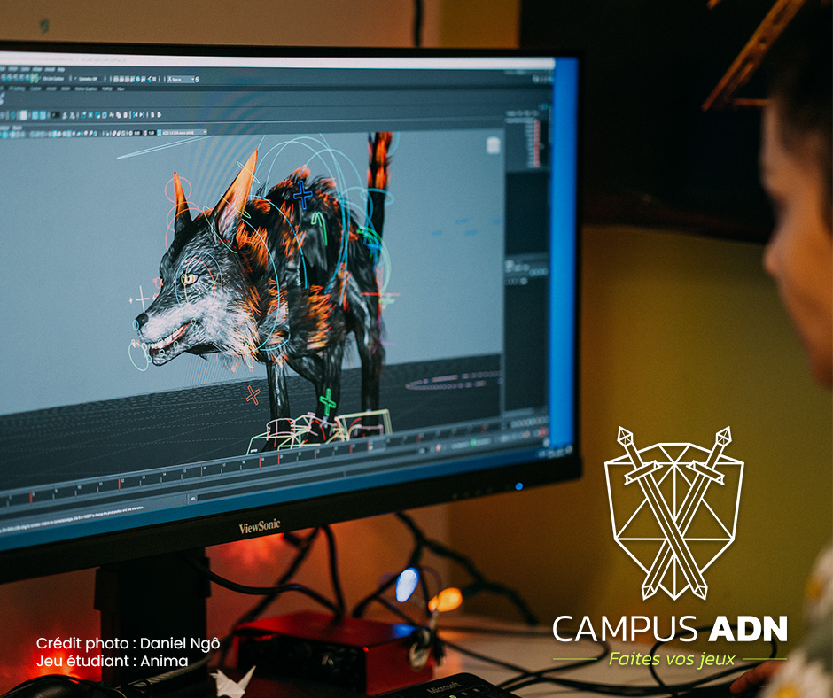Open the Arnold menu in menu bar
The width and height of the screenshot is (833, 698).
[50, 69]
